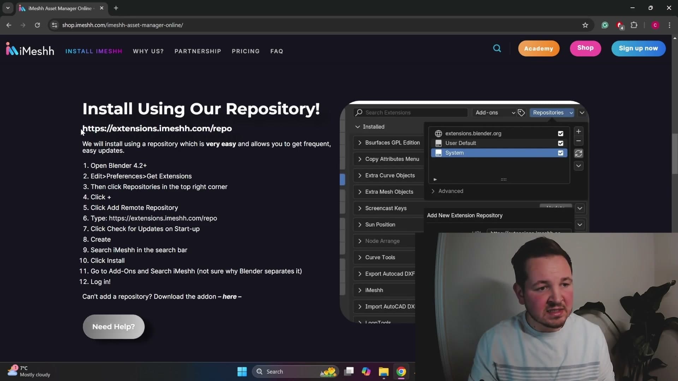678x381 pixels.
Task: Select the extensions.blender.org repository row
Action: pos(499,133)
